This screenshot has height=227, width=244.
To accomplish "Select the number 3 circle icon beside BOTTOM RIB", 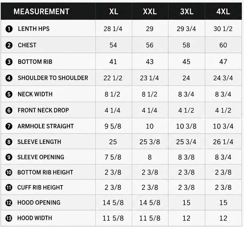I will click(9, 62).
